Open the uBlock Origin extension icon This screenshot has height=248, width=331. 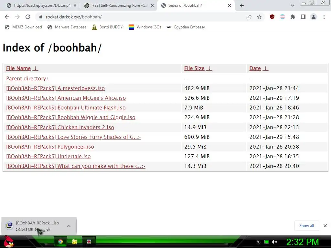coord(272,17)
